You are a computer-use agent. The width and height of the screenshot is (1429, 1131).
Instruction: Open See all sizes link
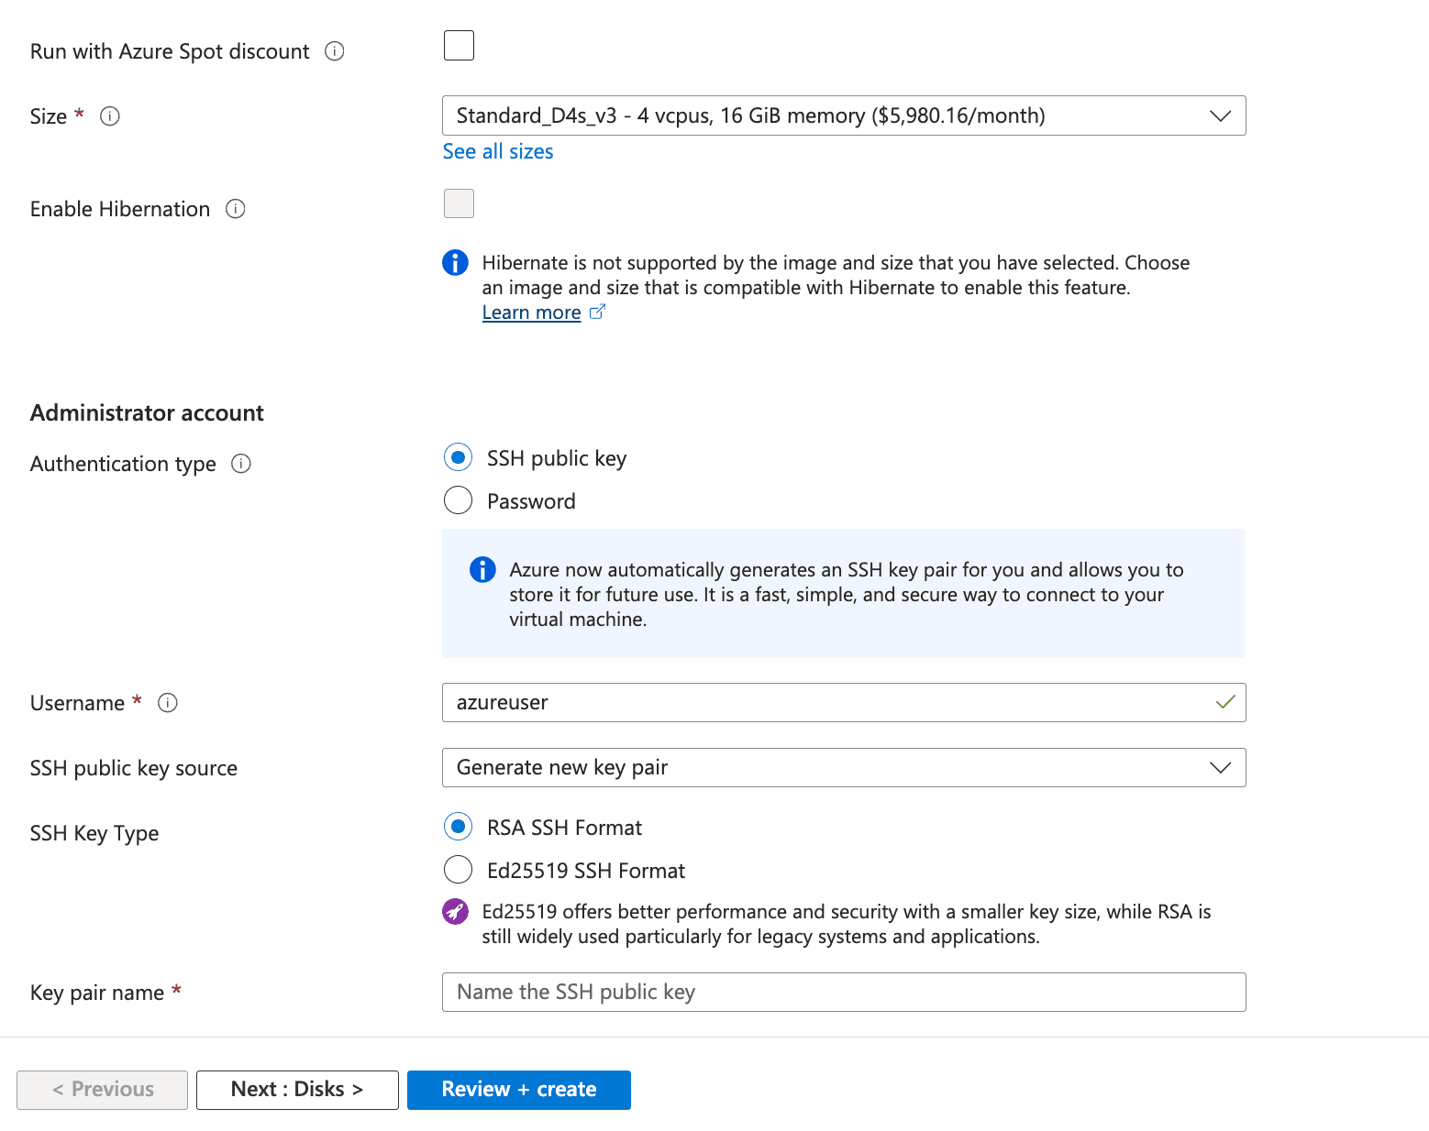[x=498, y=152]
